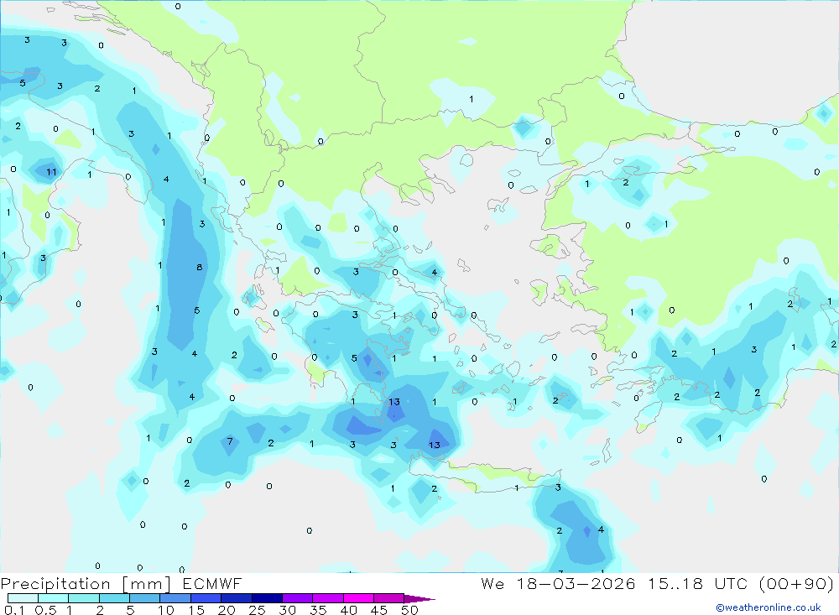The width and height of the screenshot is (839, 615).
Task: Click the legend tick label "15"
Action: [x=196, y=610]
